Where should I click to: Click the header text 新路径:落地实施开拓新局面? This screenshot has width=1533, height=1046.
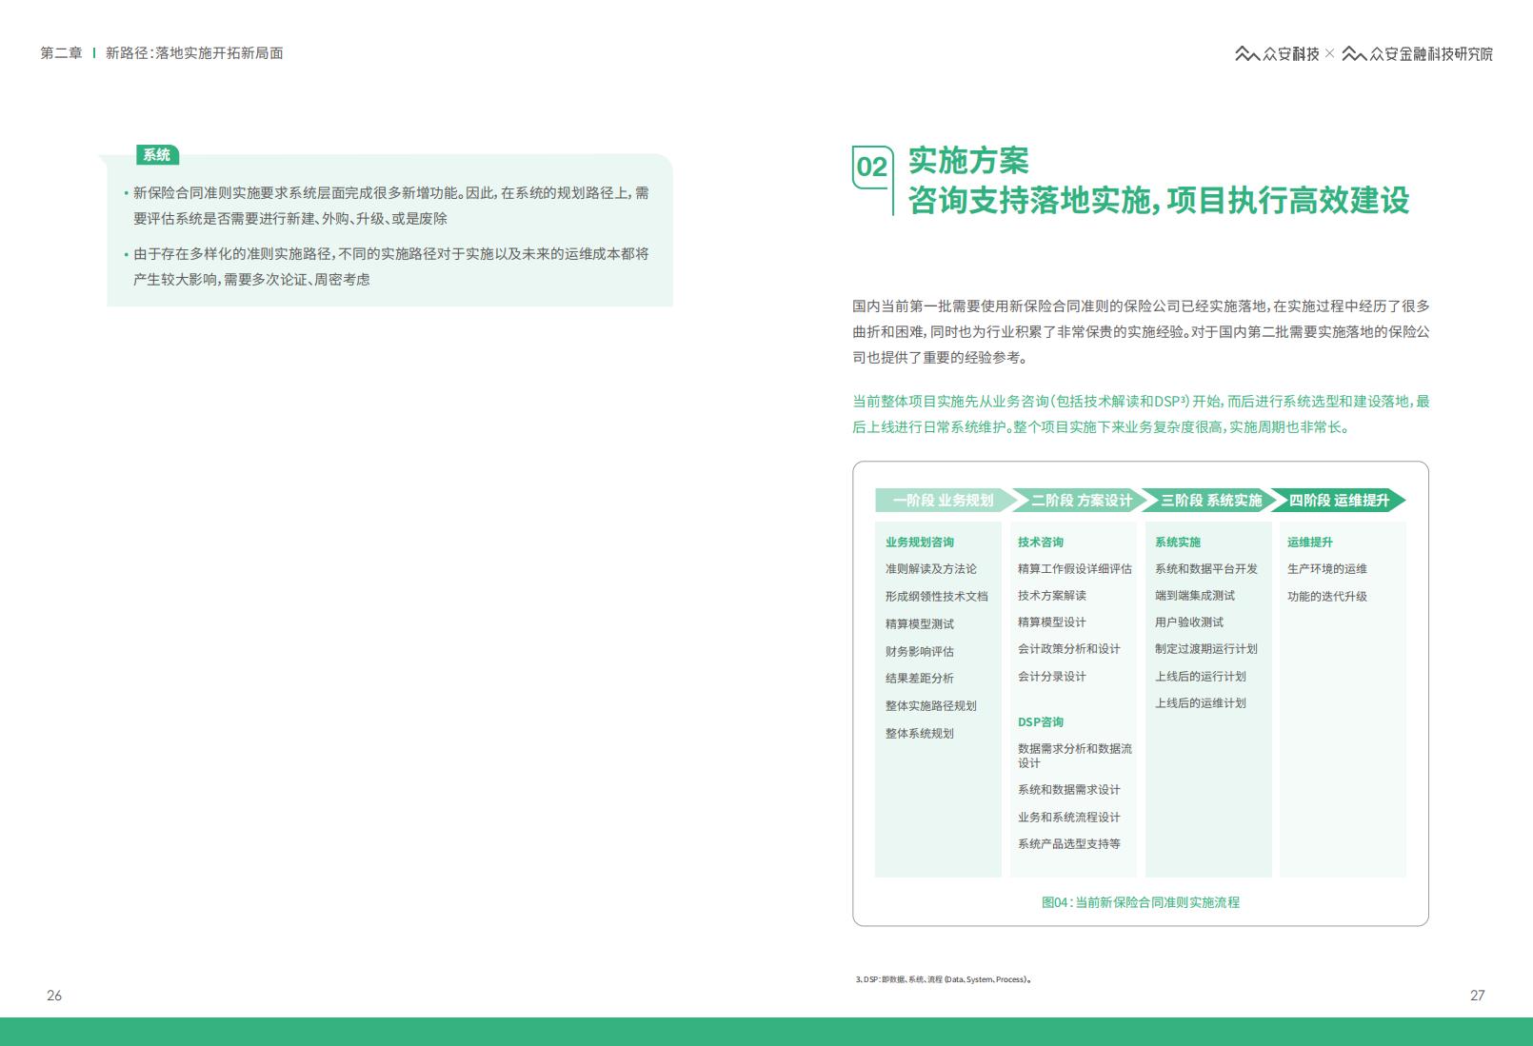[194, 53]
